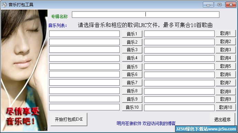
Task: Click the album name (专辑名称) input field
Action: (145, 14)
